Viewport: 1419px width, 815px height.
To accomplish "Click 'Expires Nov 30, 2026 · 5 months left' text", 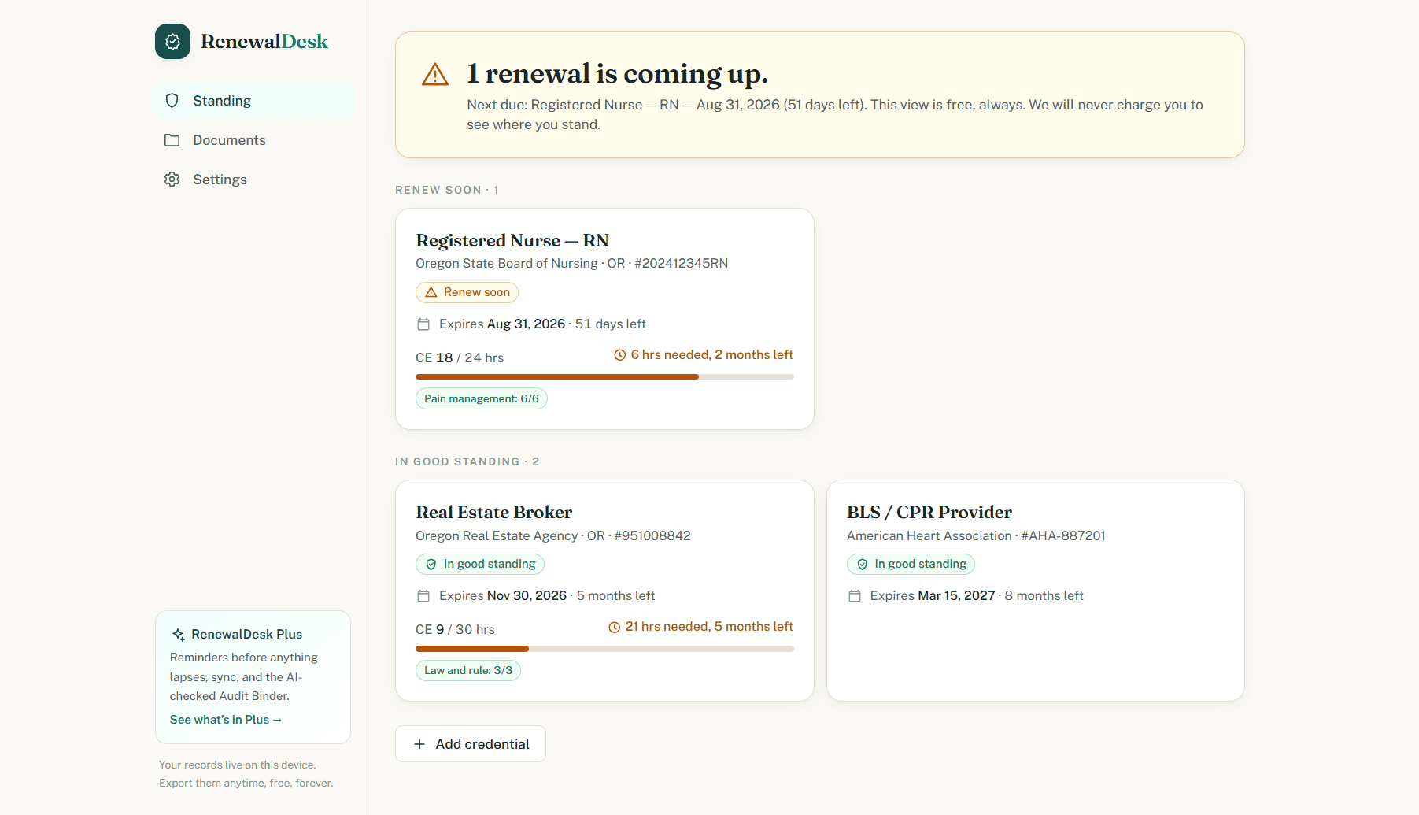I will click(547, 596).
